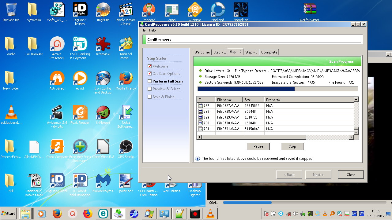
Task: Open the Help menu in CardRecovery
Action: 153,30
